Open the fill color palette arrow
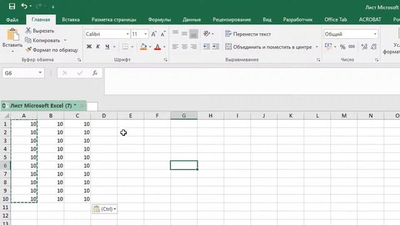The width and height of the screenshot is (400, 225). (x=150, y=47)
